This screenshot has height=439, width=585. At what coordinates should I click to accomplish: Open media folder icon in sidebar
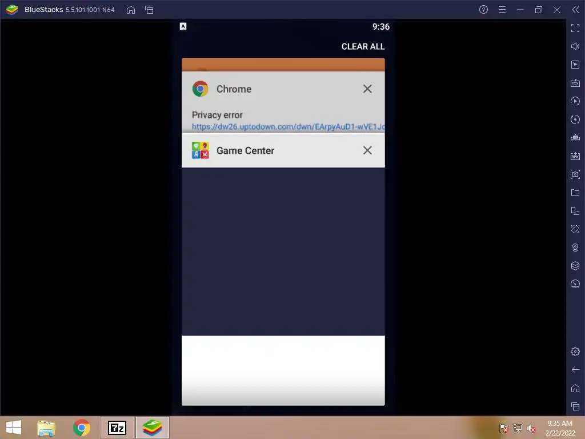(575, 193)
